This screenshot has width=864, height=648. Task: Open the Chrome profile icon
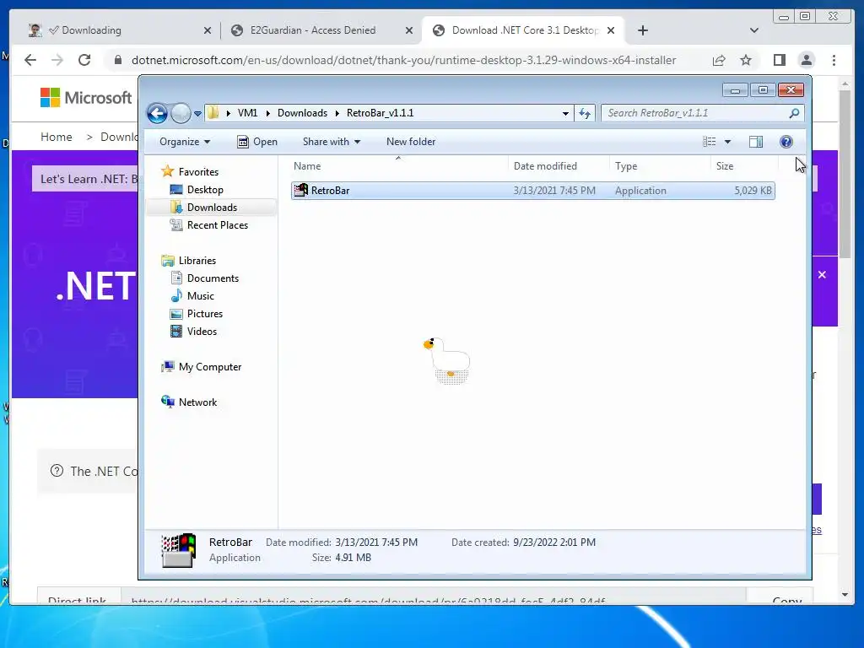coord(807,60)
